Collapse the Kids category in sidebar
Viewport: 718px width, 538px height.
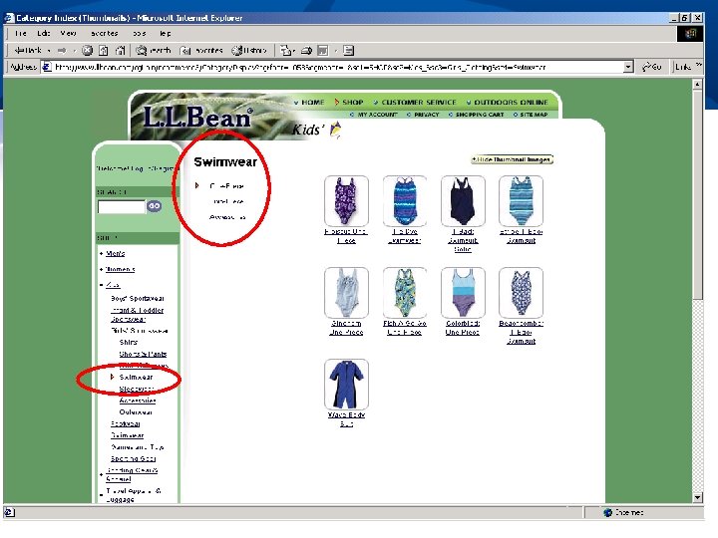tap(101, 285)
